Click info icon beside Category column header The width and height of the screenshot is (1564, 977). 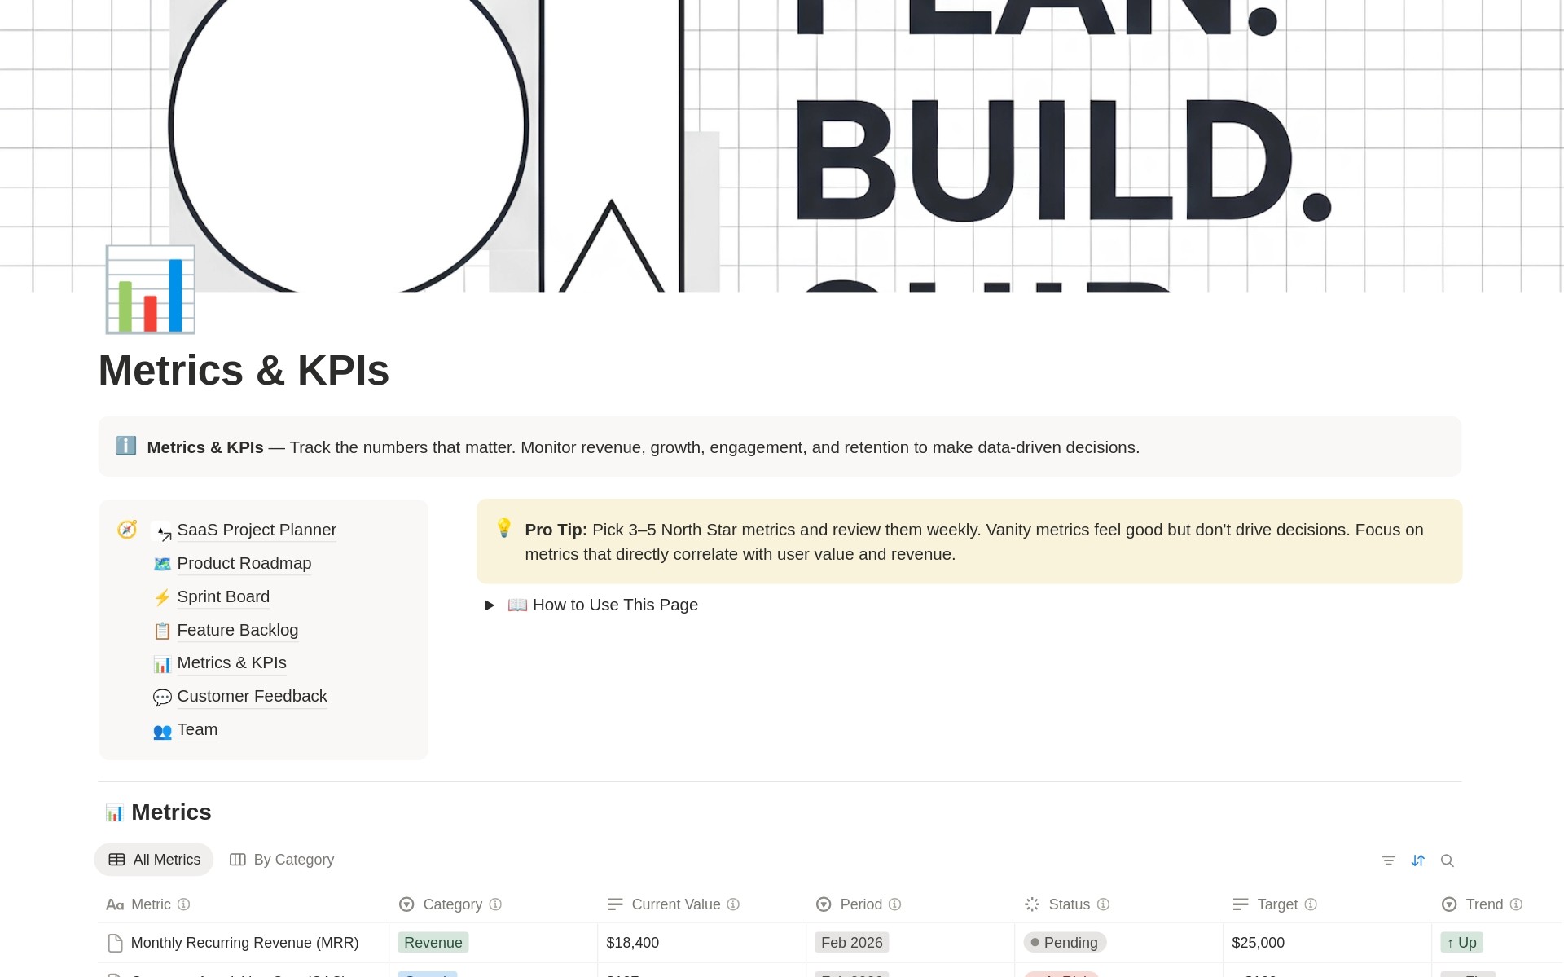click(x=495, y=904)
